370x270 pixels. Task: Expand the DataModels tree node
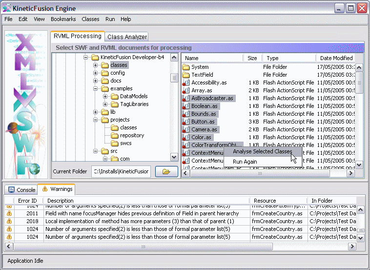105,96
